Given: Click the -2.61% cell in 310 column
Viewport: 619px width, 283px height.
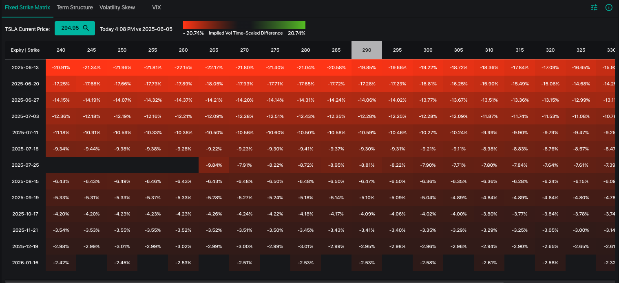Looking at the screenshot, I should pos(489,263).
